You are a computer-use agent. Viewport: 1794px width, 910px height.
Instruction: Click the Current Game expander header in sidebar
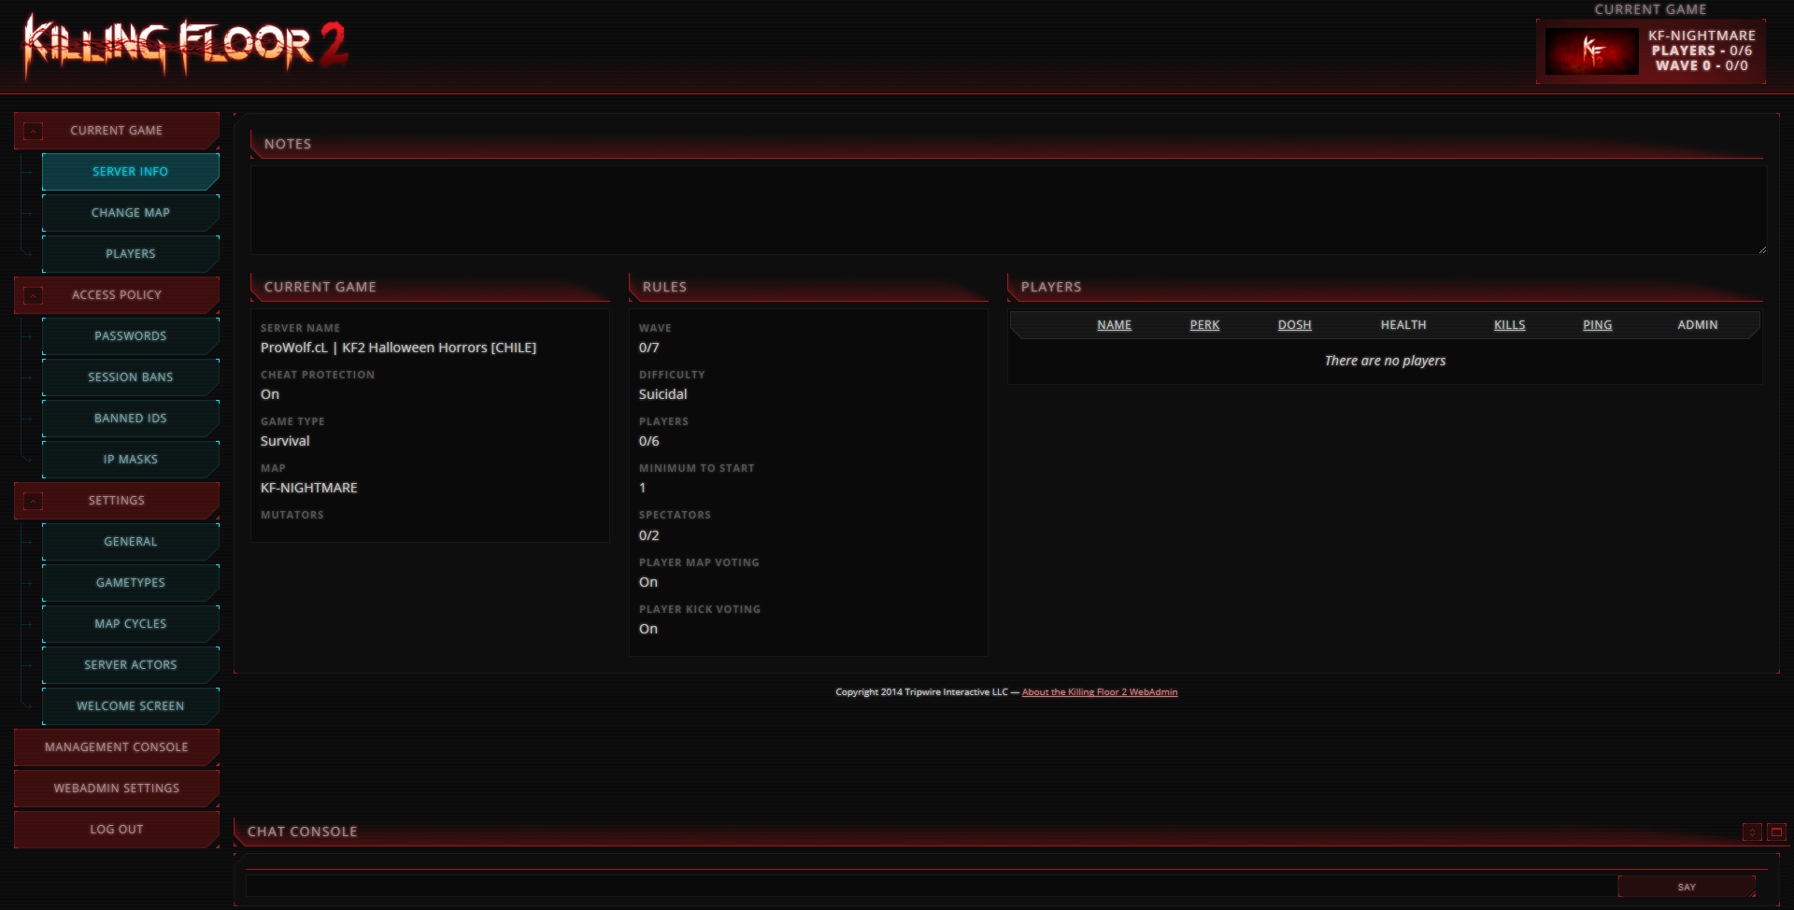pyautogui.click(x=117, y=131)
